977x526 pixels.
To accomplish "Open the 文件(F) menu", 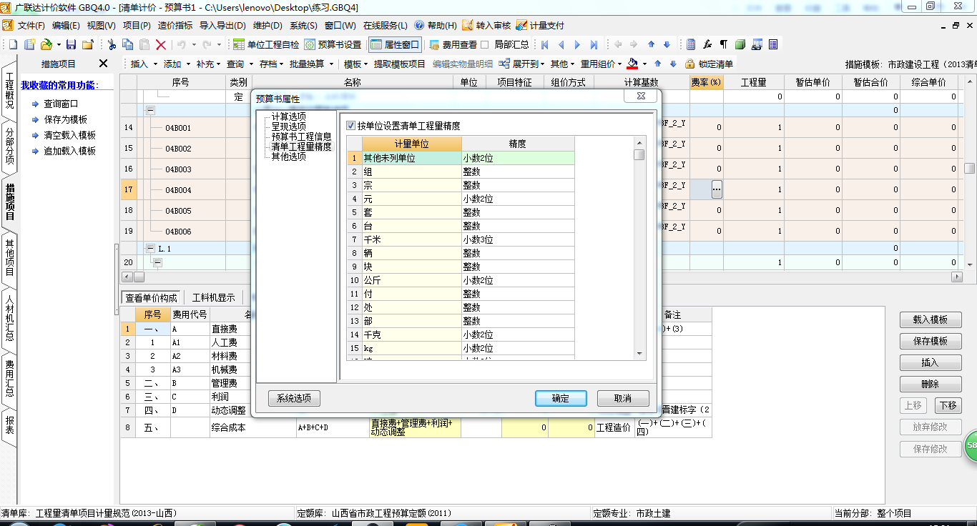I will click(x=31, y=25).
